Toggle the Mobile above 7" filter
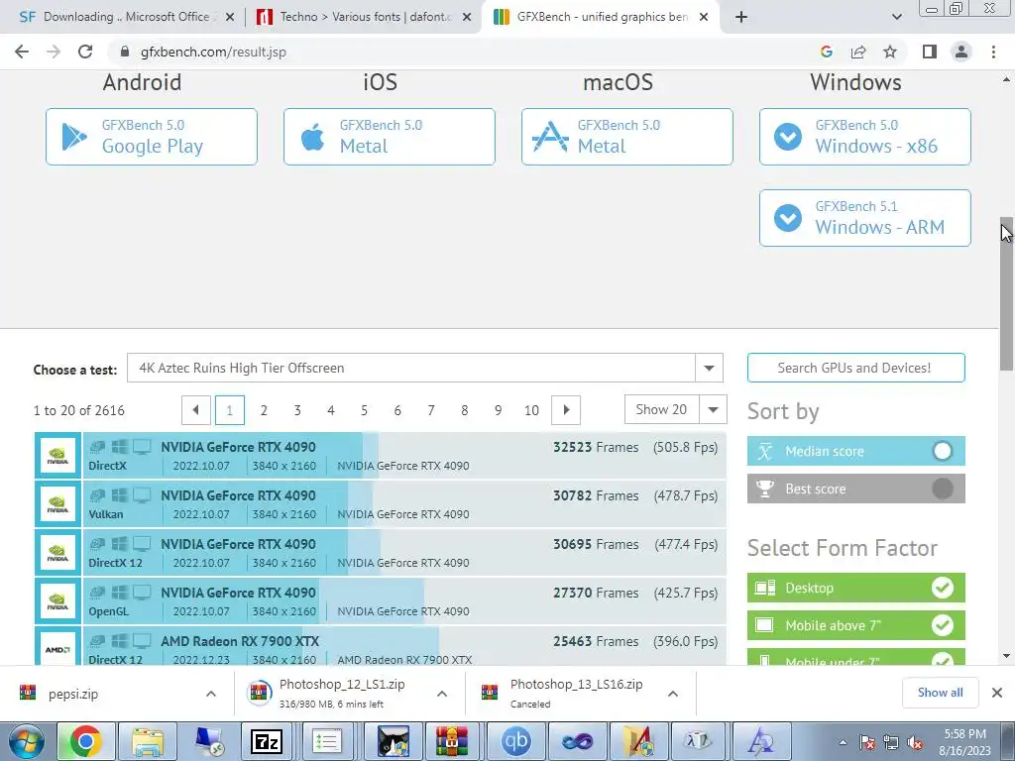This screenshot has height=761, width=1015. pyautogui.click(x=855, y=625)
